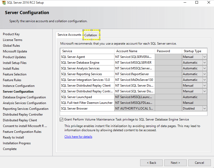Click the Next button
Screen dimensions: 214x168
[x=175, y=163]
